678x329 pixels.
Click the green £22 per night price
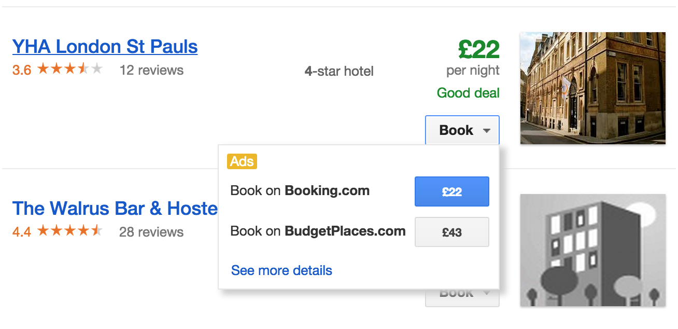click(x=478, y=50)
